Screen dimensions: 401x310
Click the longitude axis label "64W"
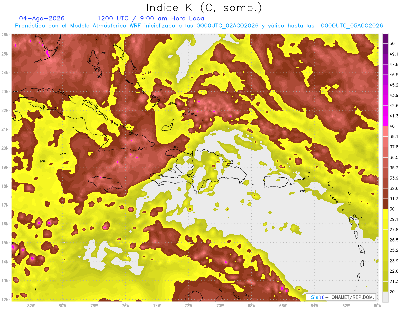click(314, 305)
